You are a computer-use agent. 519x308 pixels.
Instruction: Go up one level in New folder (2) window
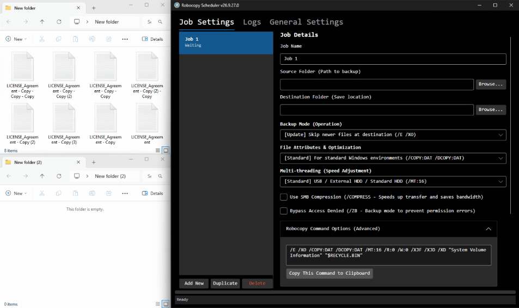coord(42,176)
